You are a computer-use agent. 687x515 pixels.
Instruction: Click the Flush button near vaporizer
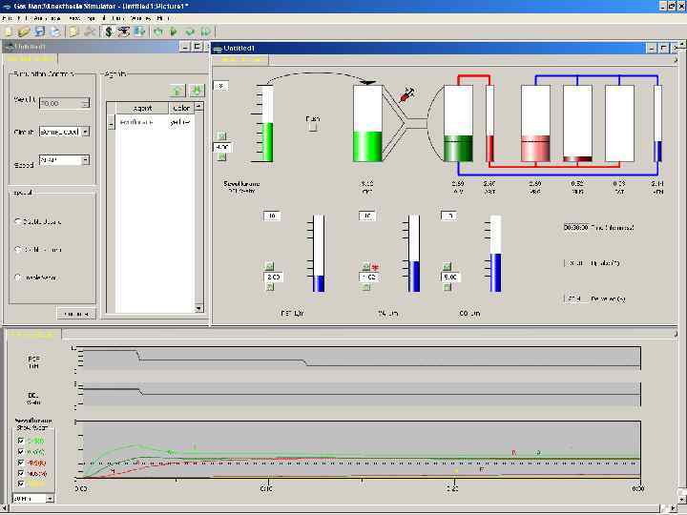pos(312,125)
